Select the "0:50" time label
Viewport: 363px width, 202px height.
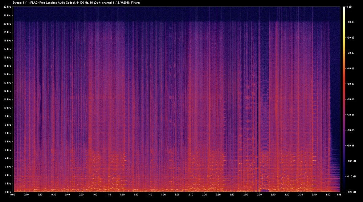[x=81, y=195]
